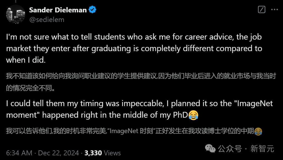Click the Chinese translation beginning 我可以告诉他们
This screenshot has width=283, height=160.
click(129, 131)
